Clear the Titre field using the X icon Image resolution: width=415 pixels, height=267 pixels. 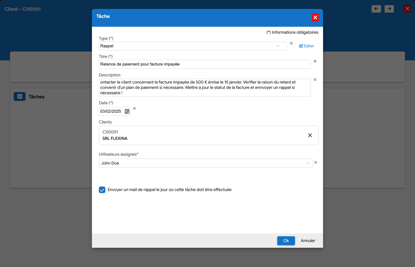315,61
